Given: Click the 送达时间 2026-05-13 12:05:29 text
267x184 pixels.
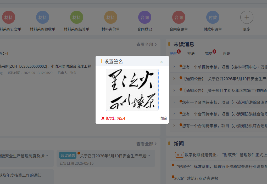Looking at the screenshot, I should point(30,73).
